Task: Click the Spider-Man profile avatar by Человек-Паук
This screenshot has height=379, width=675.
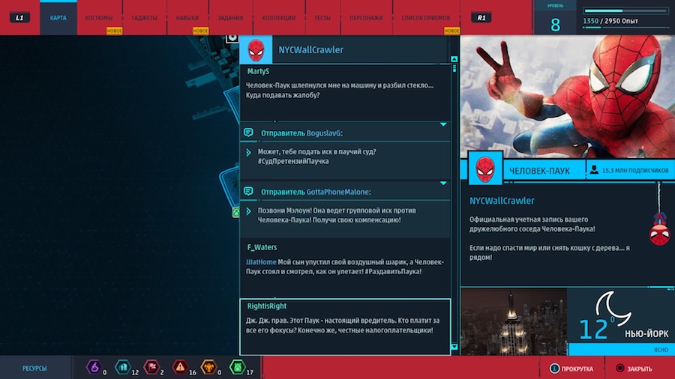Action: 485,168
